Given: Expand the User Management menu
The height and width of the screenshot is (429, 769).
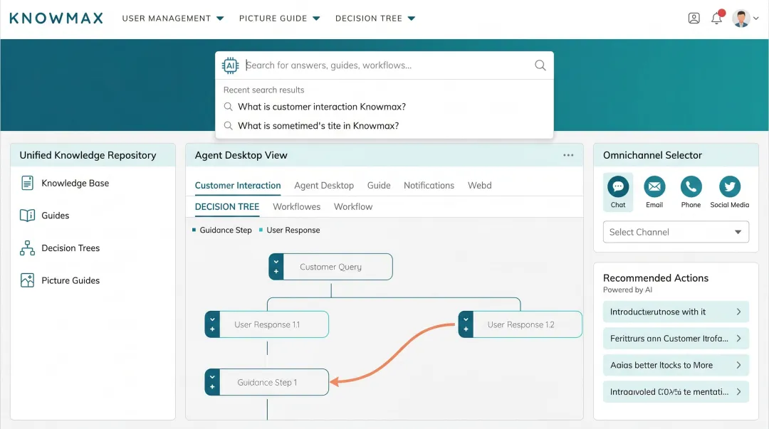Looking at the screenshot, I should [172, 18].
